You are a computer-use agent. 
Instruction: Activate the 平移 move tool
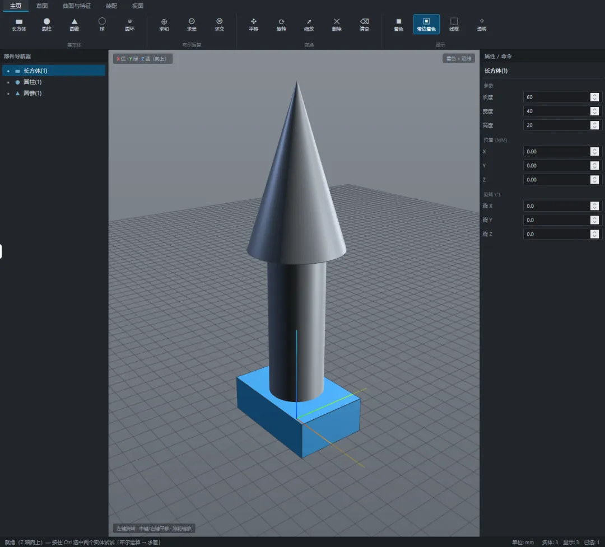pyautogui.click(x=254, y=24)
